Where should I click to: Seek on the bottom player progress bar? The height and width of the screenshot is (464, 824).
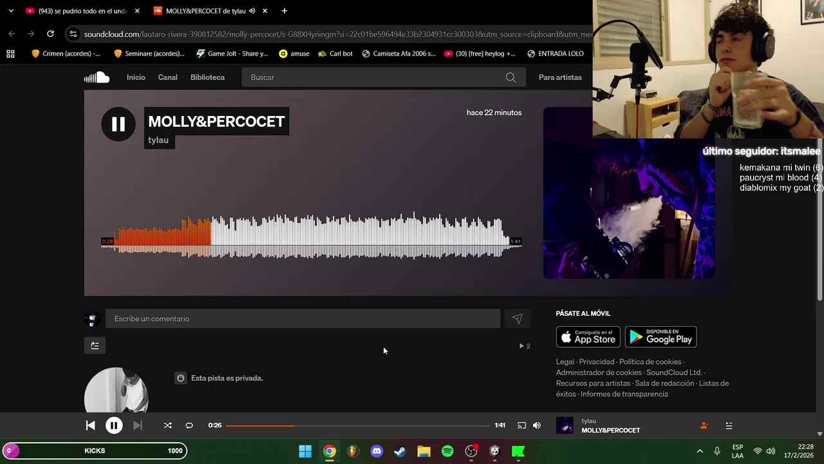358,425
